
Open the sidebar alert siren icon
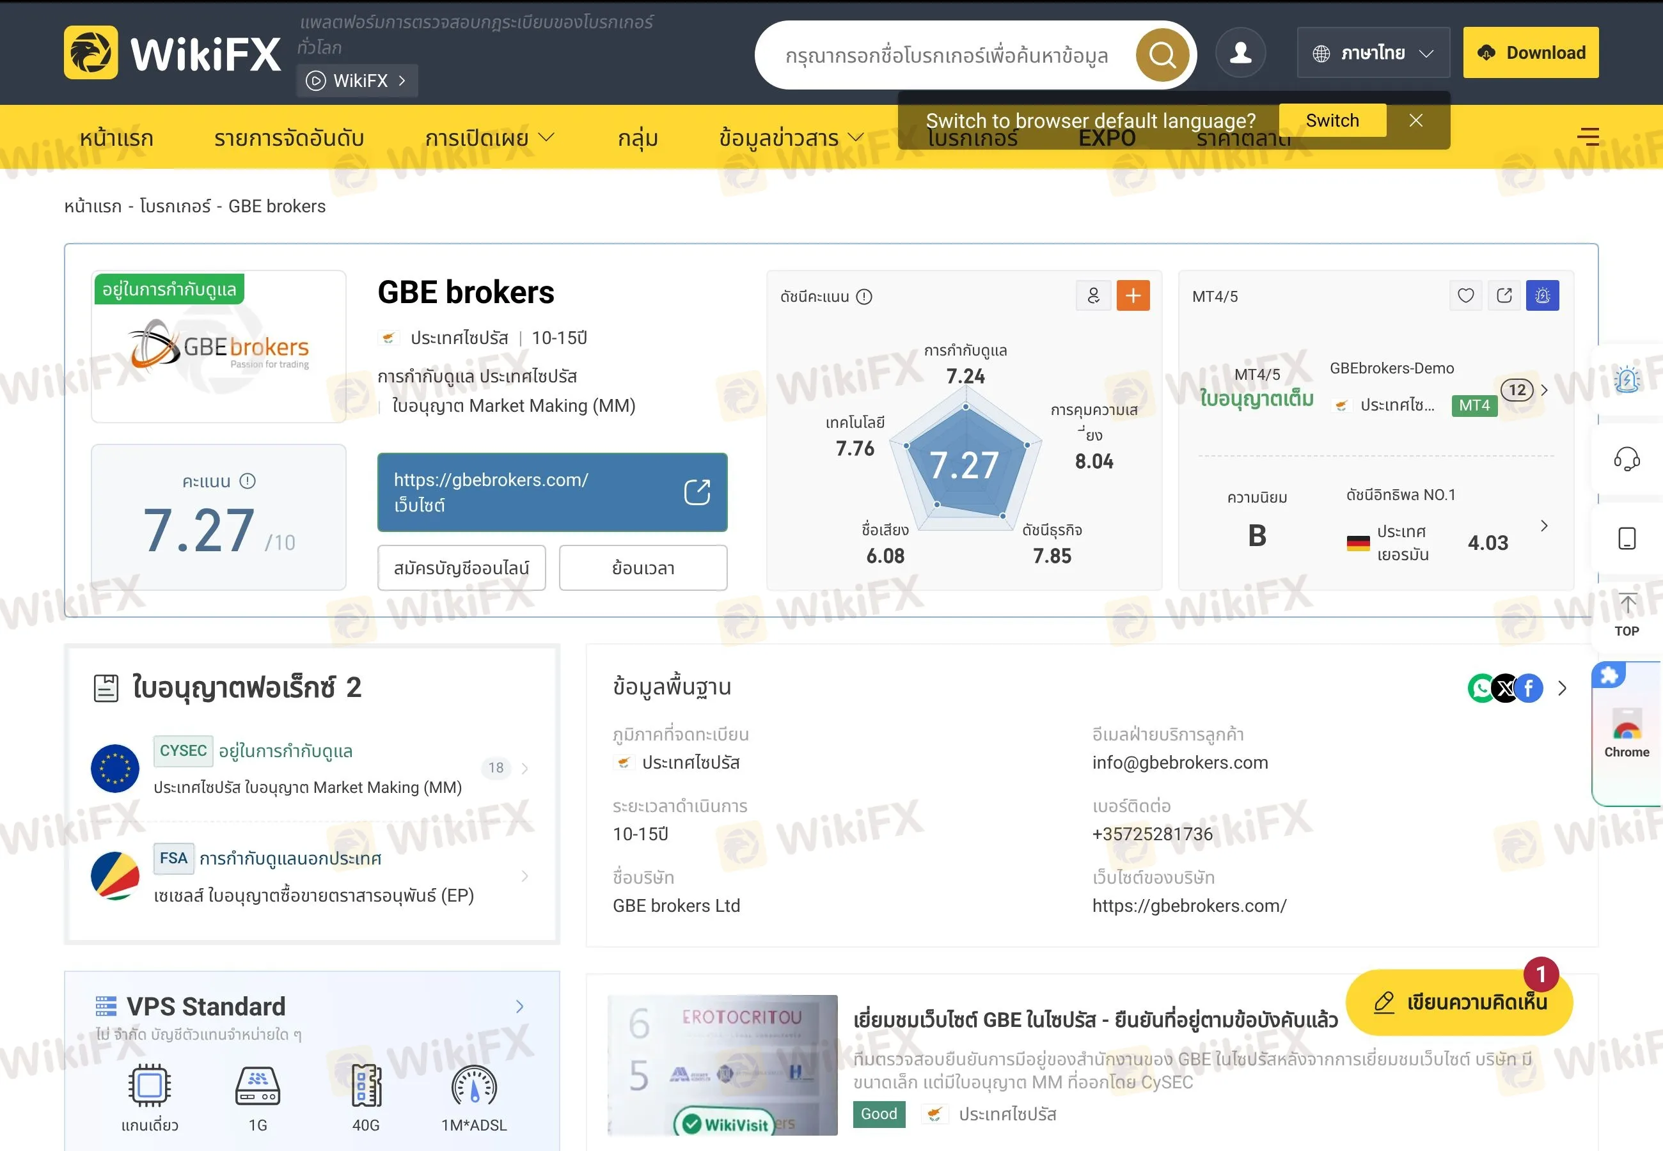(x=1627, y=379)
